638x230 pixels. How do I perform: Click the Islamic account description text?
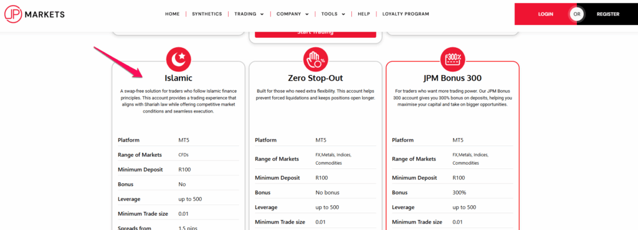coord(178,101)
